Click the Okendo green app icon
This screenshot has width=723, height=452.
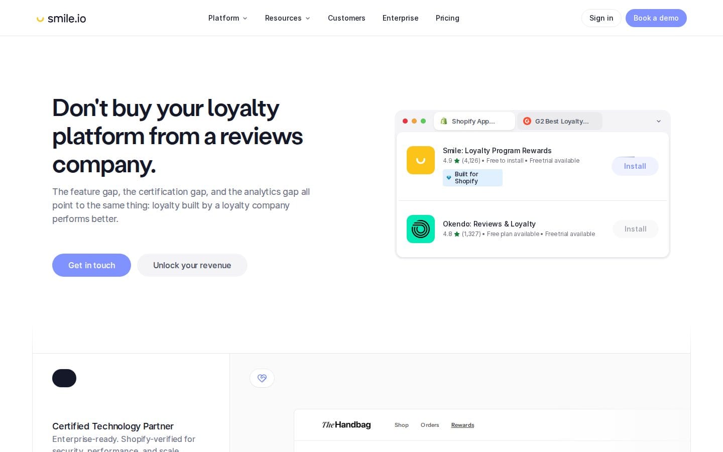point(421,229)
